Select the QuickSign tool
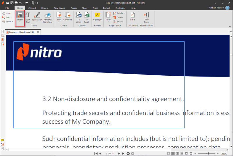This screenshot has width=233, height=156. pos(37,17)
